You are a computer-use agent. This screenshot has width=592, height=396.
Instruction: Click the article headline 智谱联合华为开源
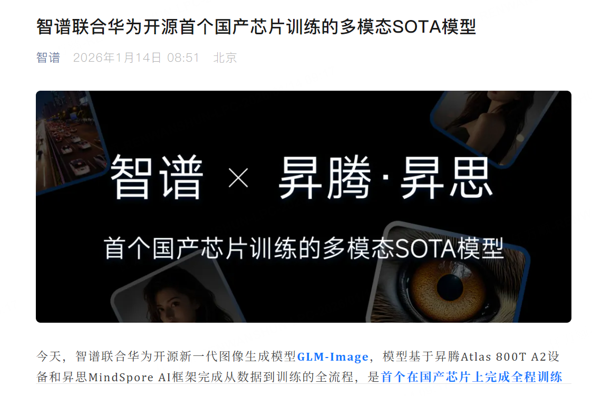coord(107,27)
